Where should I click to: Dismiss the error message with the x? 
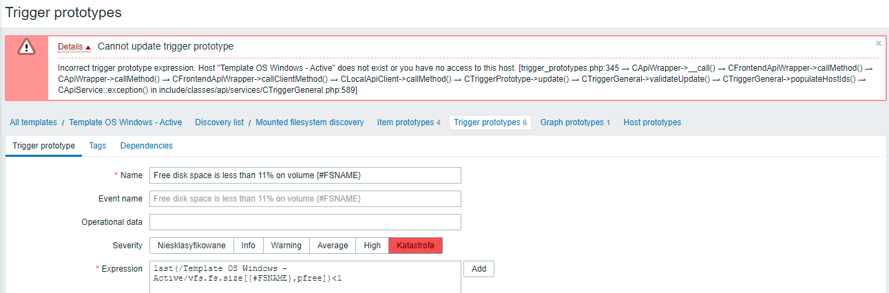pyautogui.click(x=878, y=43)
